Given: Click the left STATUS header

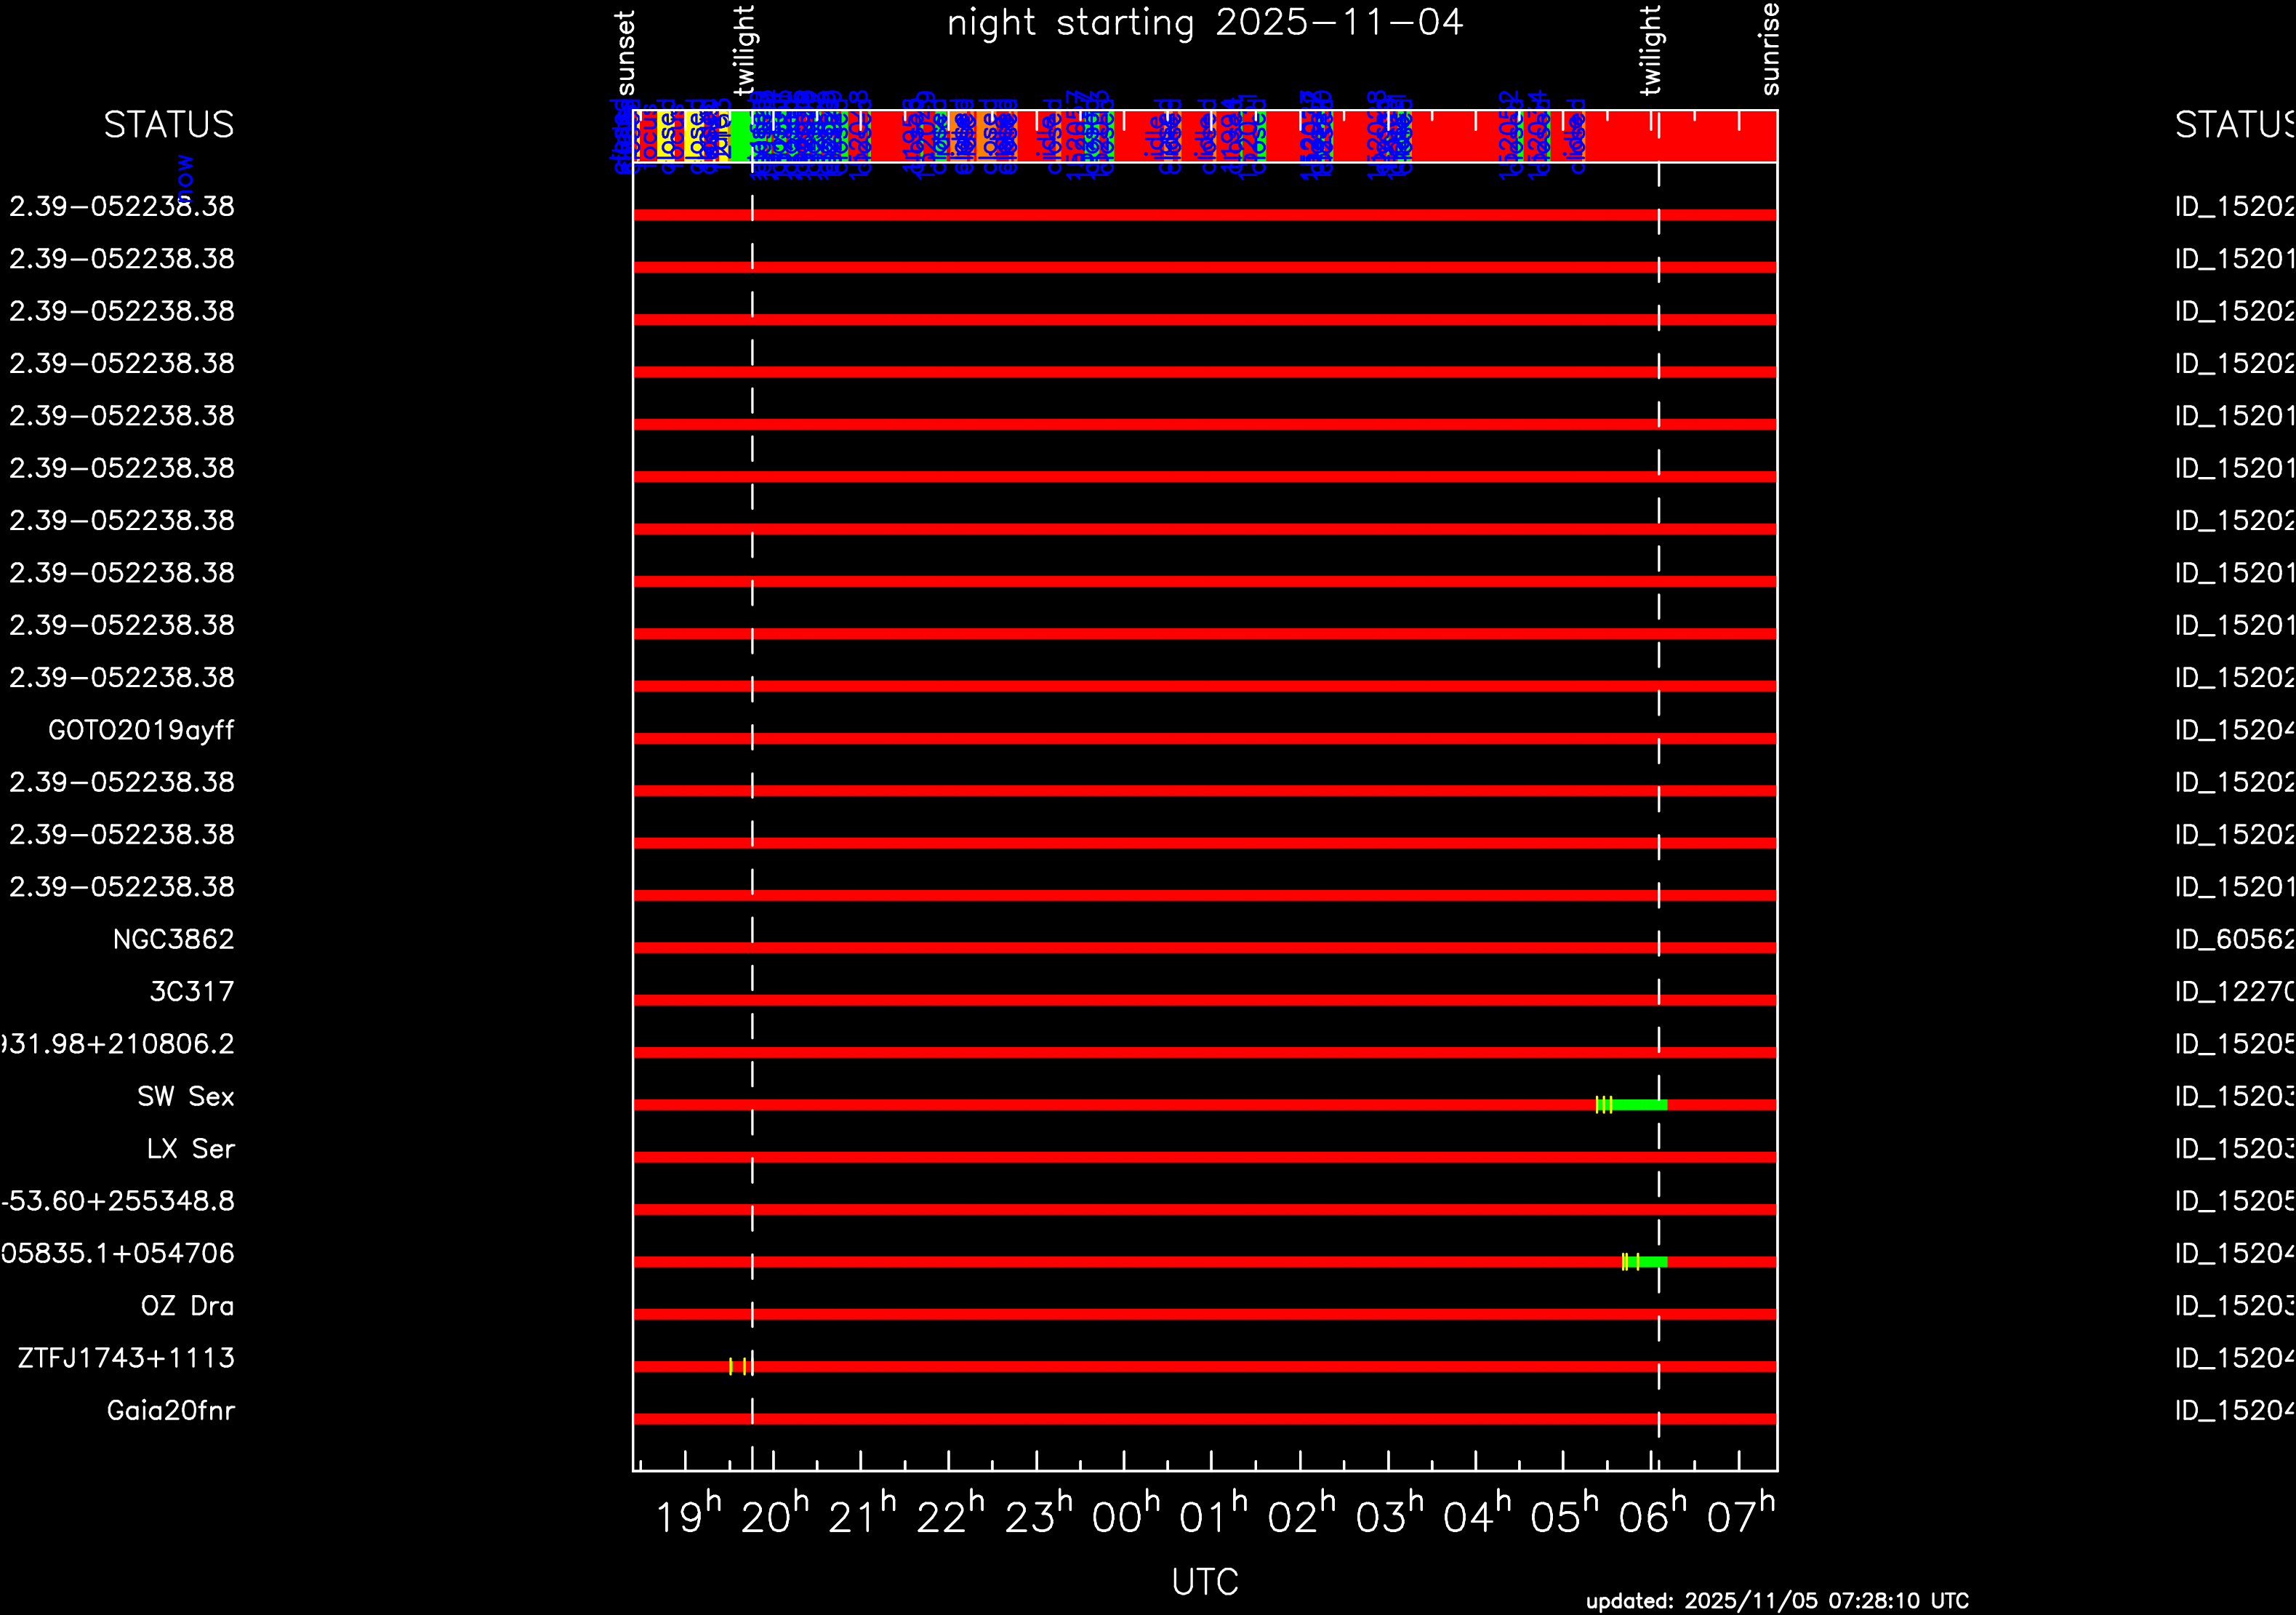Looking at the screenshot, I should click(x=169, y=125).
